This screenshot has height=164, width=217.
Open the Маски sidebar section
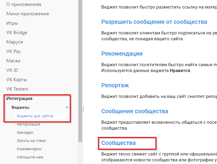coord(13,61)
